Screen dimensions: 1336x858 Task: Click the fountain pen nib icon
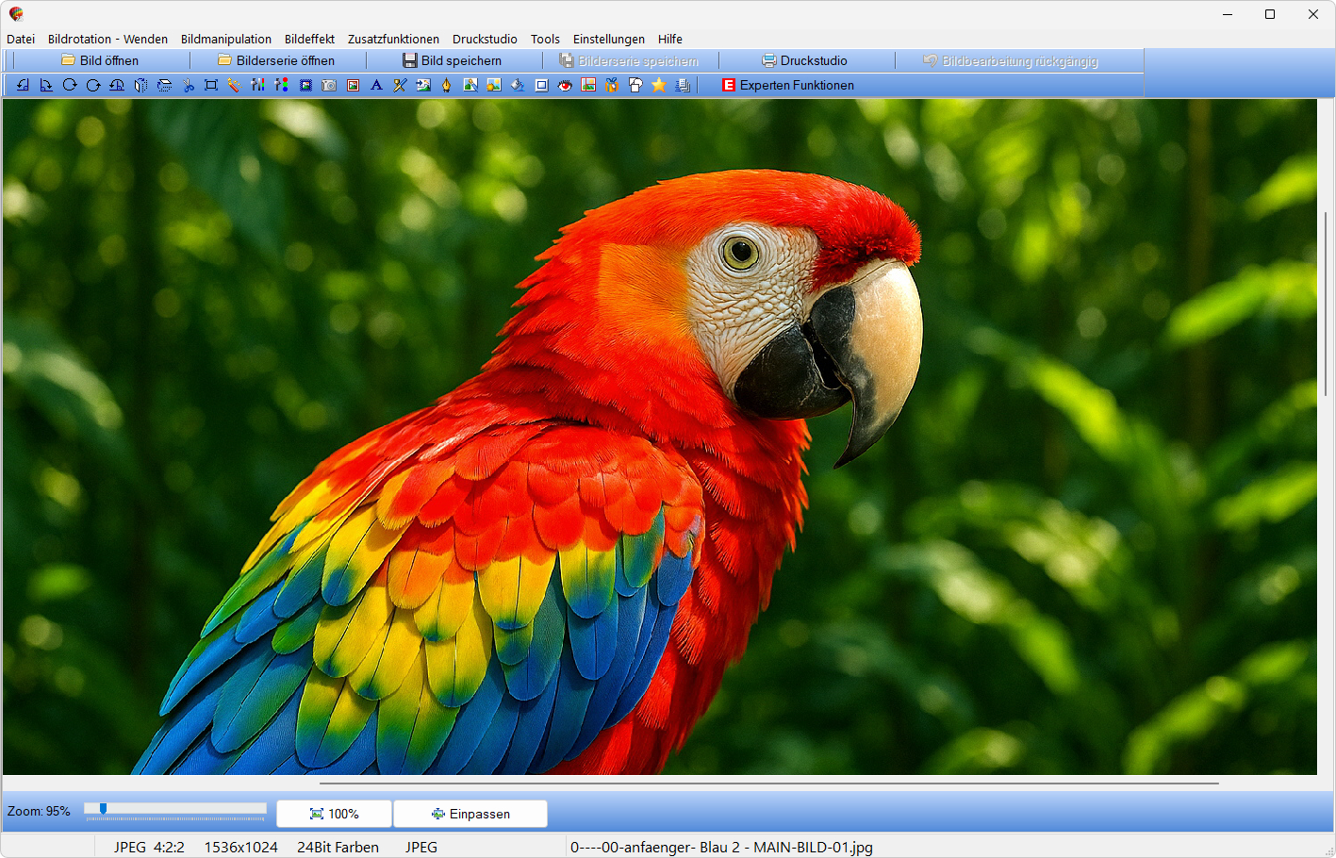point(447,85)
